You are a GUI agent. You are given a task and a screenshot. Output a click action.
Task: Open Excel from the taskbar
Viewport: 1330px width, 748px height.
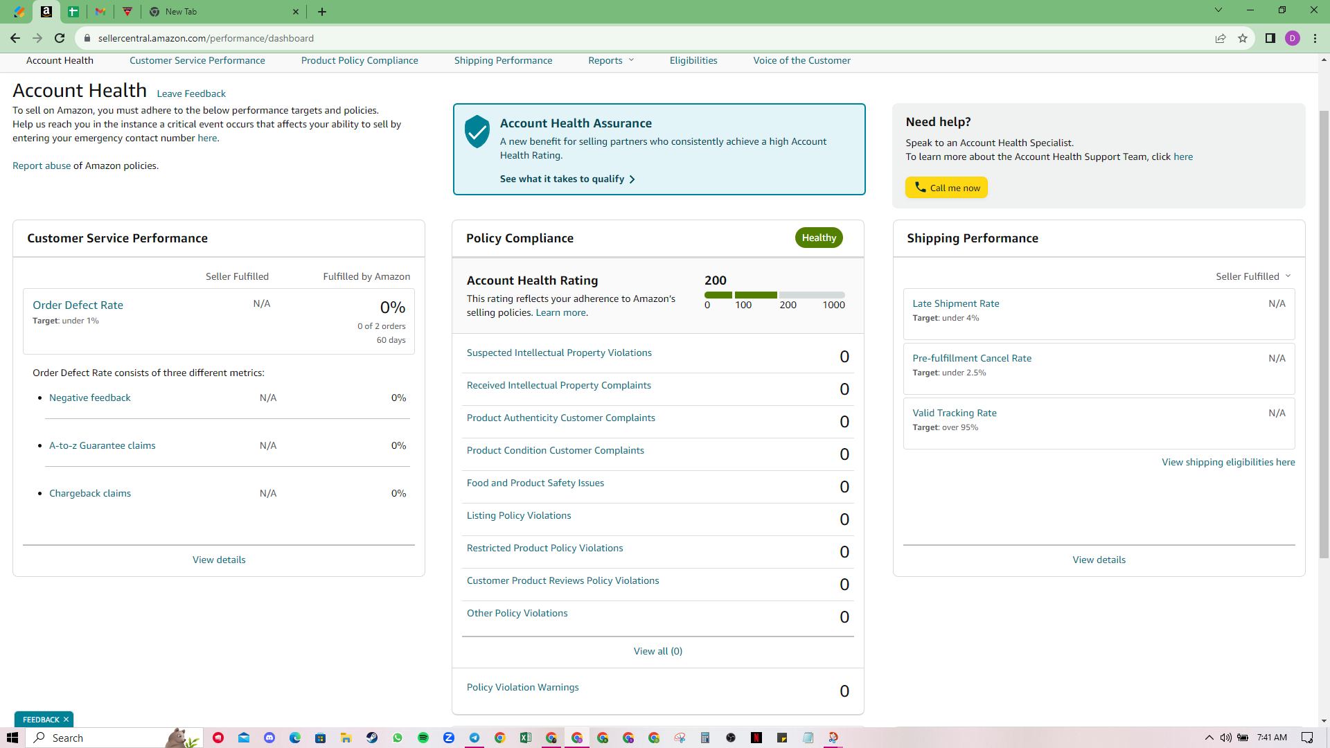tap(526, 738)
